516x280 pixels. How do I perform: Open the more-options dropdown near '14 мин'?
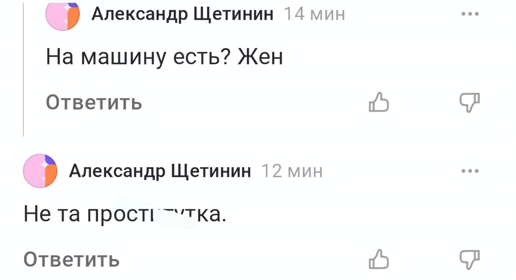point(470,13)
